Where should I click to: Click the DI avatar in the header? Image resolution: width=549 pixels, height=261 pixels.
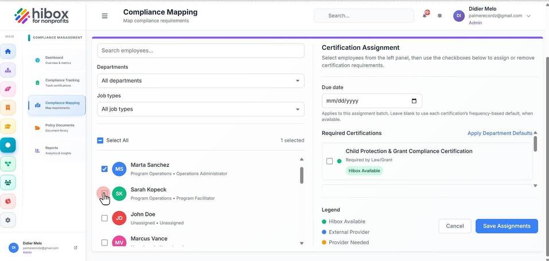click(459, 15)
